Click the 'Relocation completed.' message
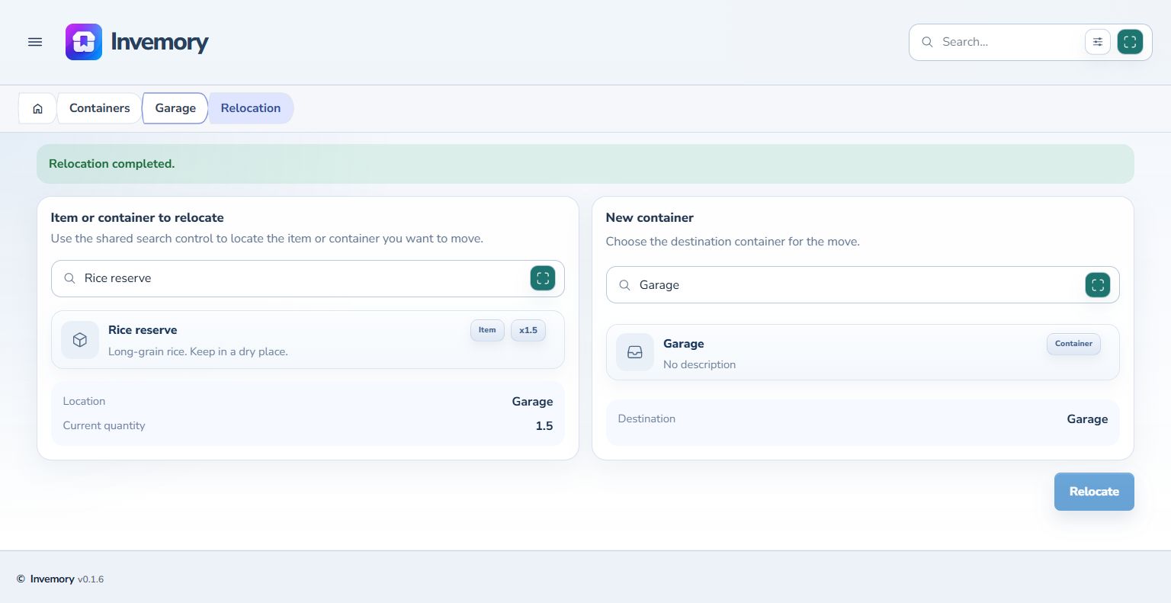The width and height of the screenshot is (1171, 603). (111, 164)
